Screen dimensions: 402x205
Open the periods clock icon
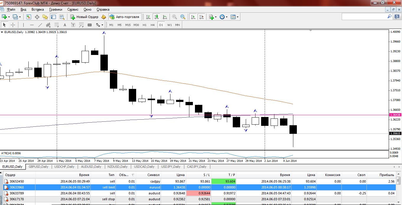222,17
